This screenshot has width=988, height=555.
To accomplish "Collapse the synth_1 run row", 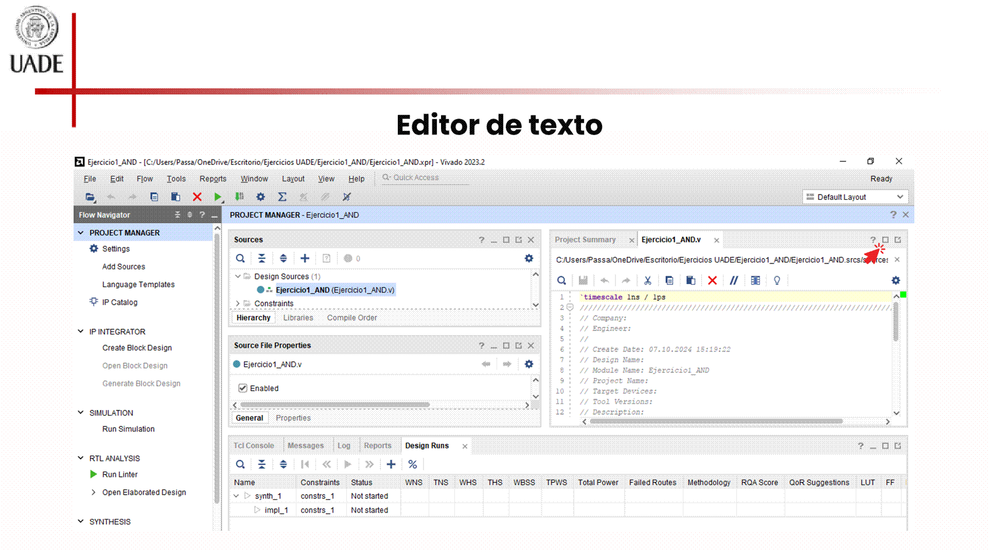I will click(236, 496).
